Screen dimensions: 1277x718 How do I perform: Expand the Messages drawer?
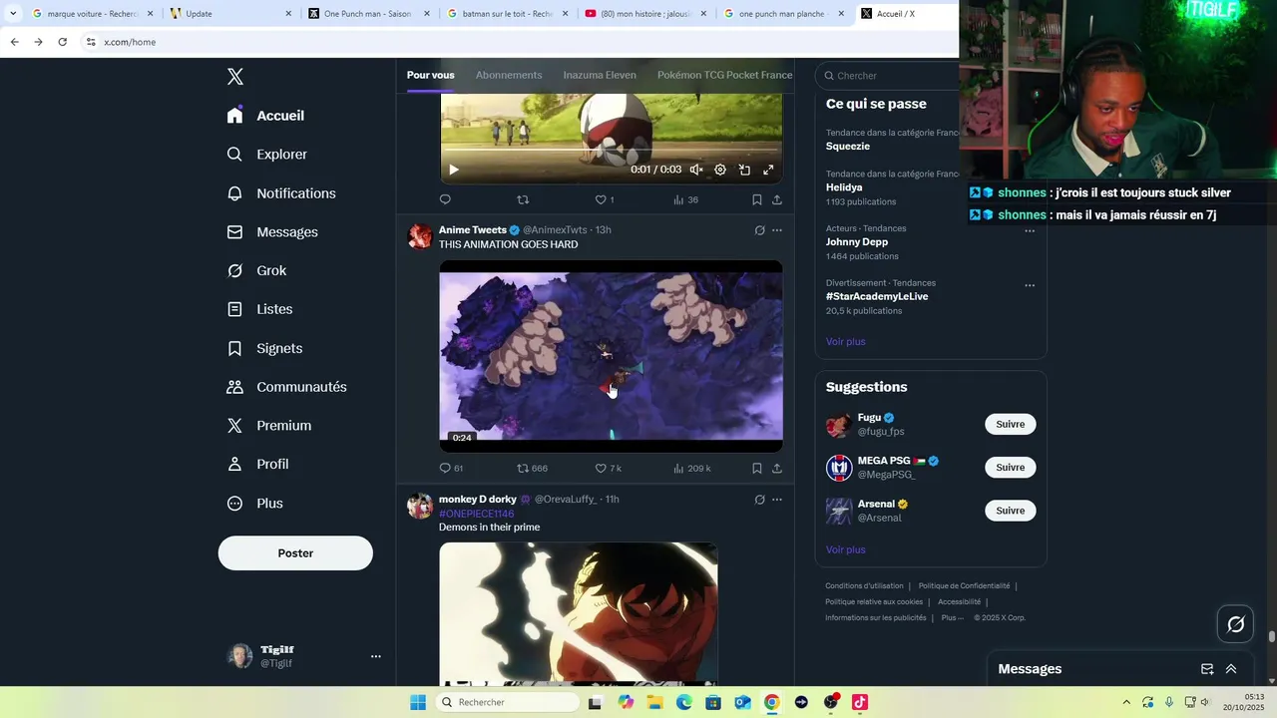point(1231,669)
